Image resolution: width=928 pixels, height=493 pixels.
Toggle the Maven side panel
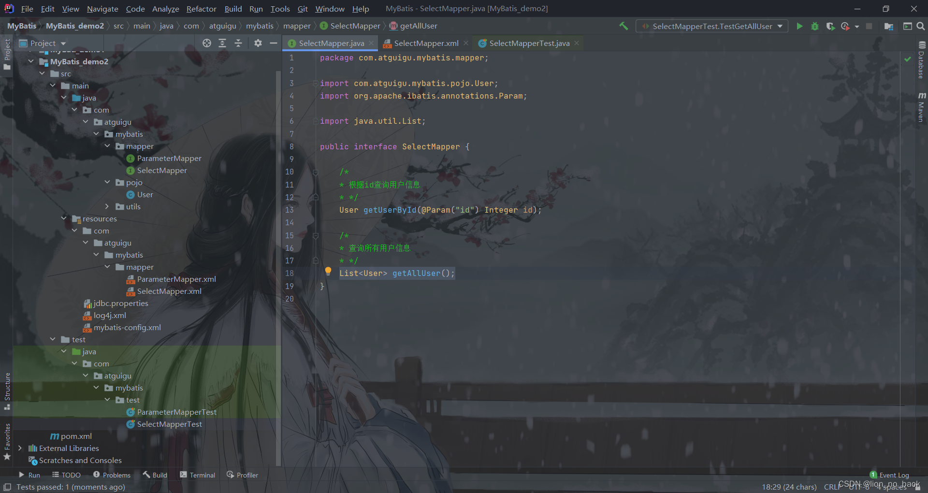point(921,107)
